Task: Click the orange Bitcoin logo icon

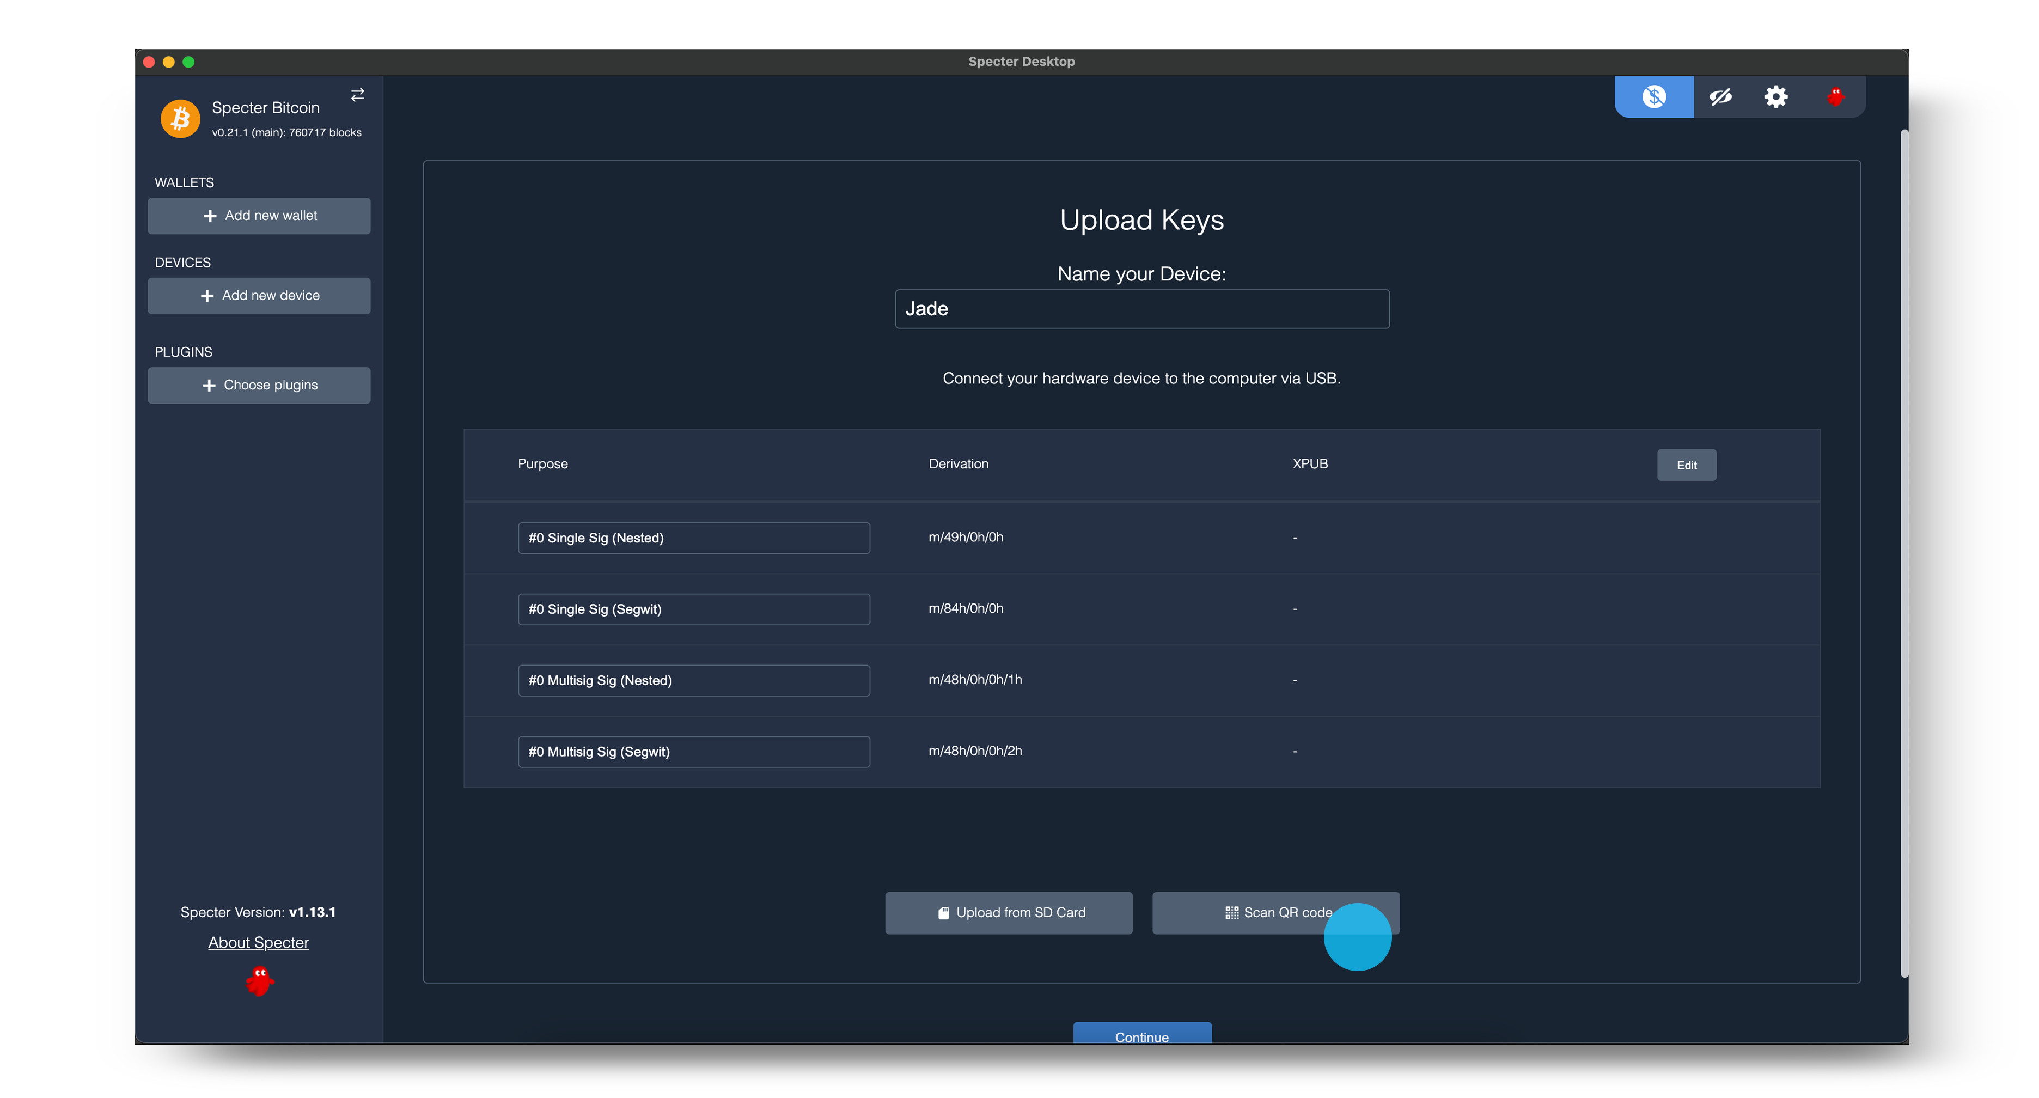Action: pyautogui.click(x=180, y=119)
